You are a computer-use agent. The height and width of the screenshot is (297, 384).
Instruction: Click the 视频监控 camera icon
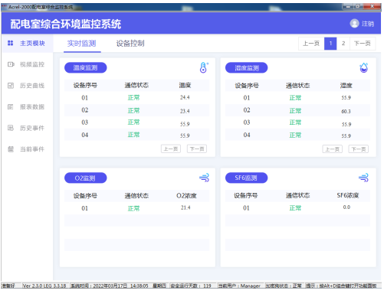click(11, 64)
